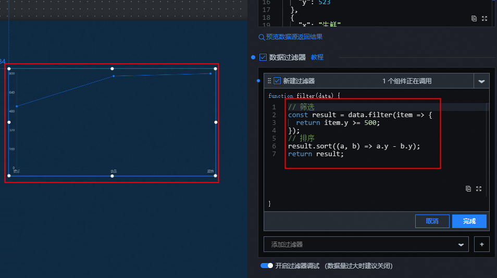The width and height of the screenshot is (497, 278).
Task: Click the function filter(data) header text
Action: click(x=304, y=96)
